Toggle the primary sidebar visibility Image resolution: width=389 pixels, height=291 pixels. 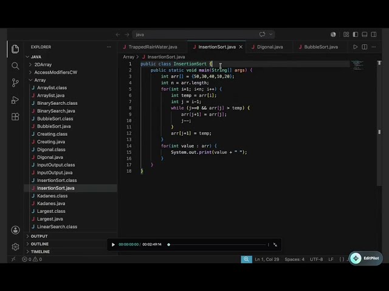(x=355, y=35)
